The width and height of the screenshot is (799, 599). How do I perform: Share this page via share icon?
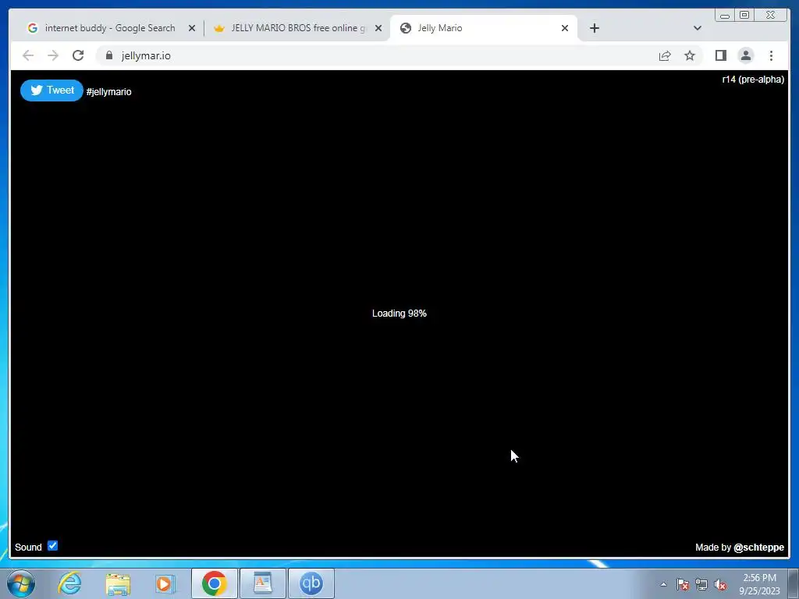point(665,55)
